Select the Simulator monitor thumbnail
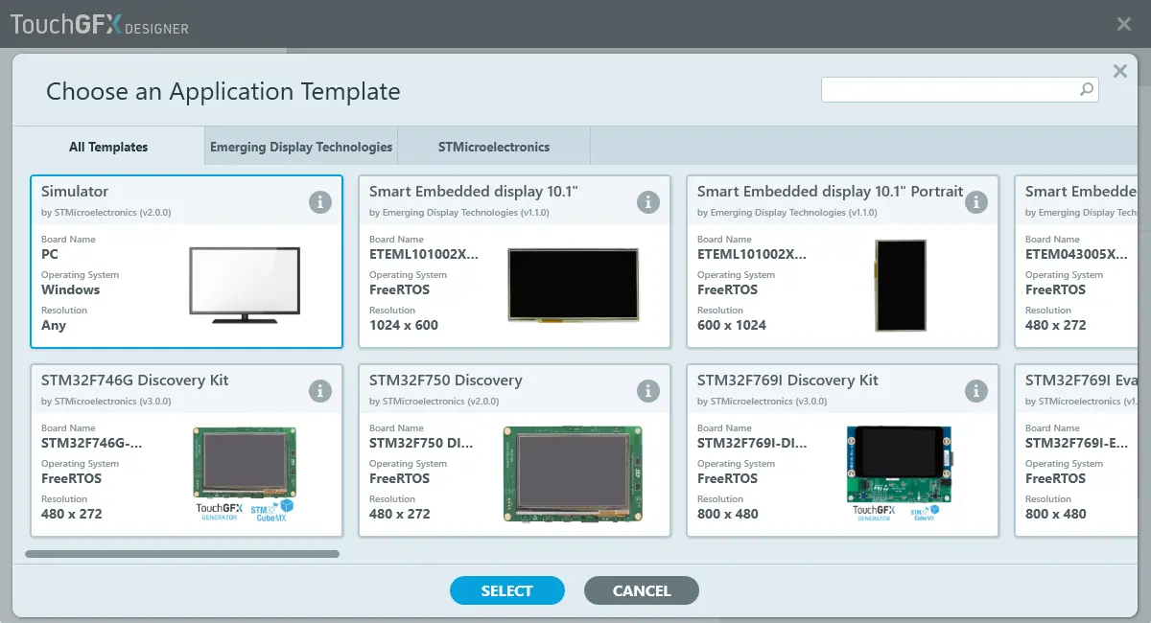This screenshot has height=623, width=1151. coord(245,285)
